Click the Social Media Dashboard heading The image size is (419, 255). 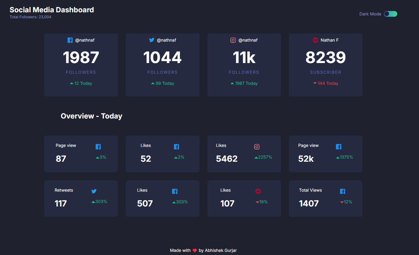point(52,10)
